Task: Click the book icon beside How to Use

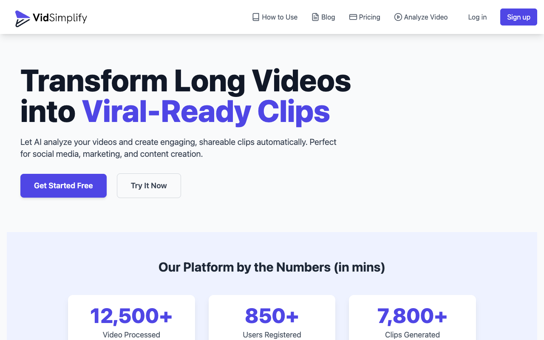Action: [255, 17]
